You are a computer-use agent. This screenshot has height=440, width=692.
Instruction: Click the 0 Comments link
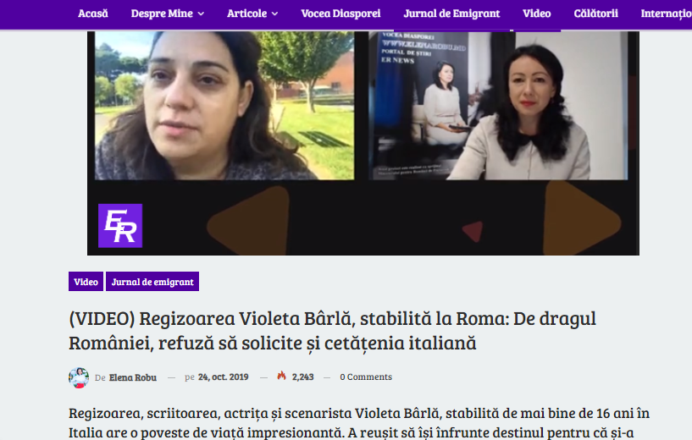point(366,377)
